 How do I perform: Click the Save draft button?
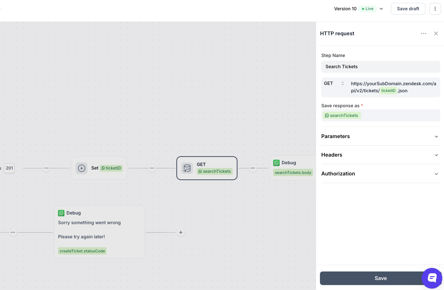[408, 9]
